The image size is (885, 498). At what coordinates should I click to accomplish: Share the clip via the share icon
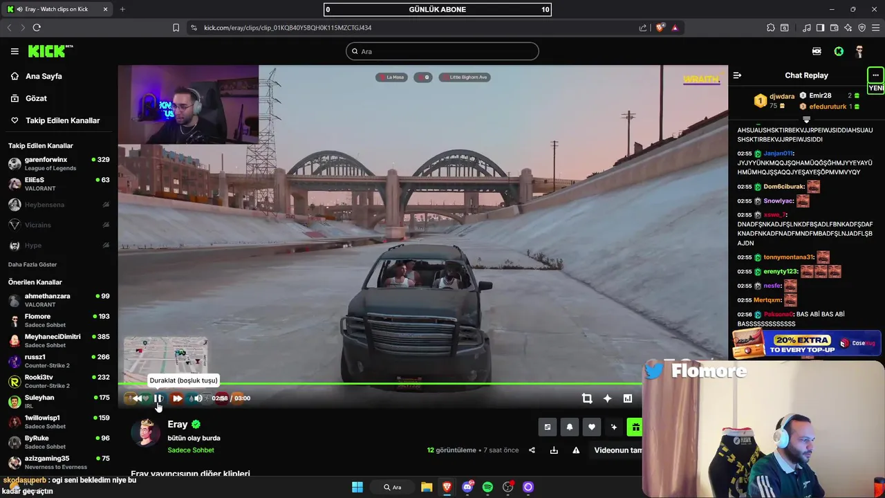(532, 450)
